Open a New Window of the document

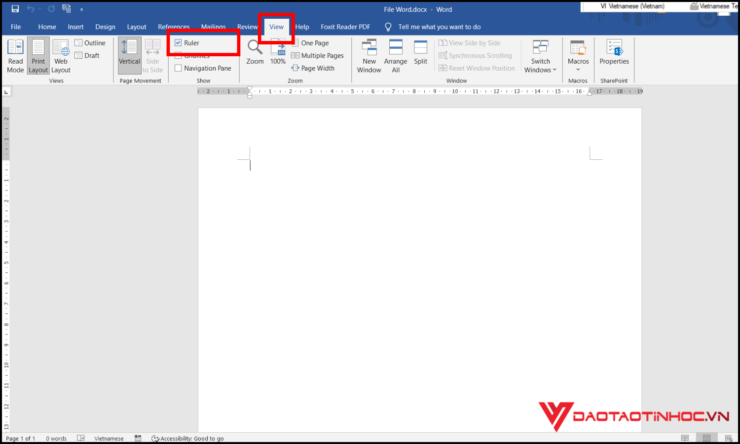click(x=369, y=56)
